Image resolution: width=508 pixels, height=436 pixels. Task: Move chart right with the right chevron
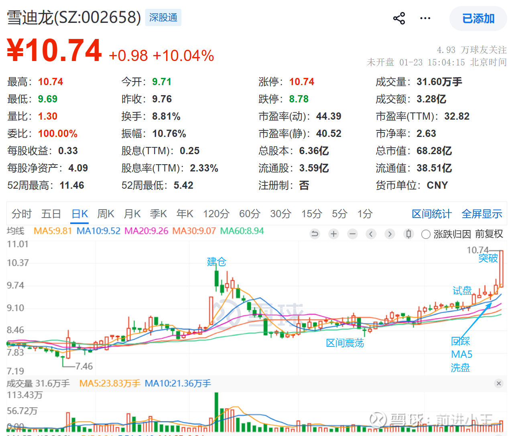tap(390, 234)
